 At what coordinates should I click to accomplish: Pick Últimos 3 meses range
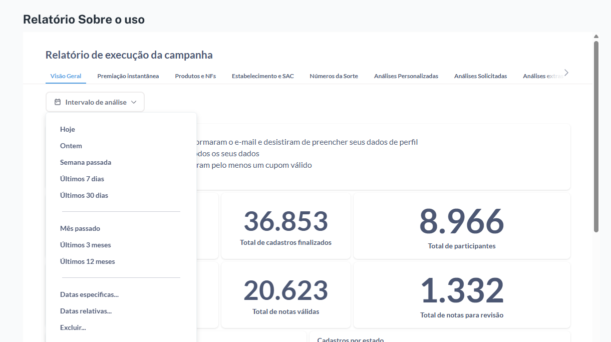[x=86, y=245]
